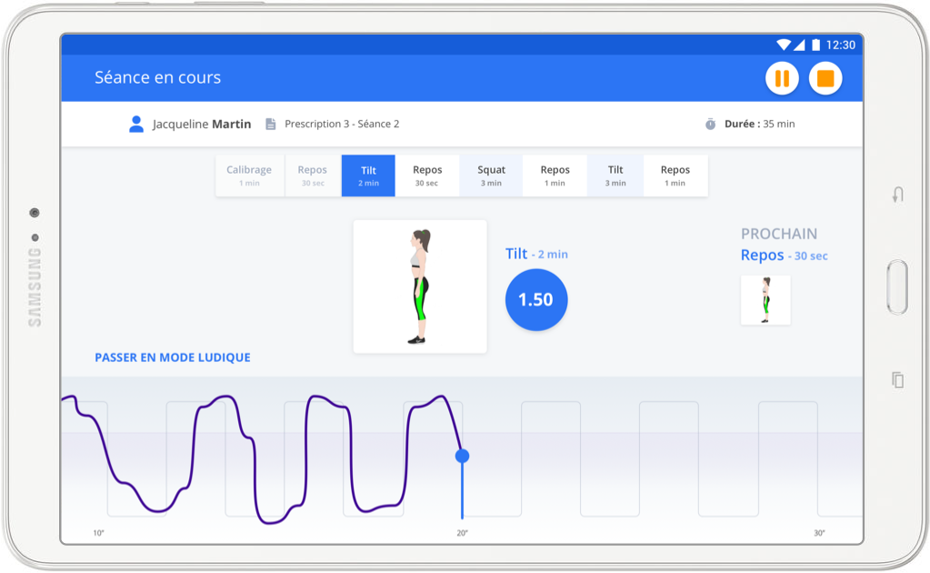Tap the cellular signal icon

coord(799,45)
